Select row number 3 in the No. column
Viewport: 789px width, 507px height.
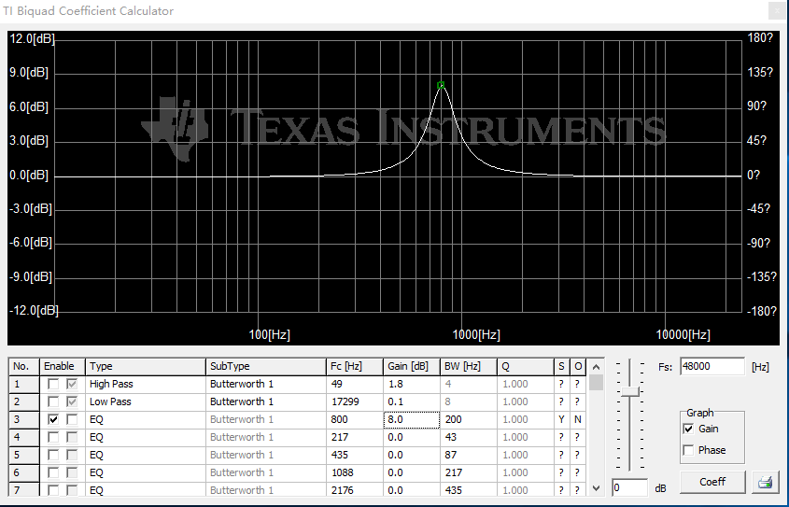point(24,419)
